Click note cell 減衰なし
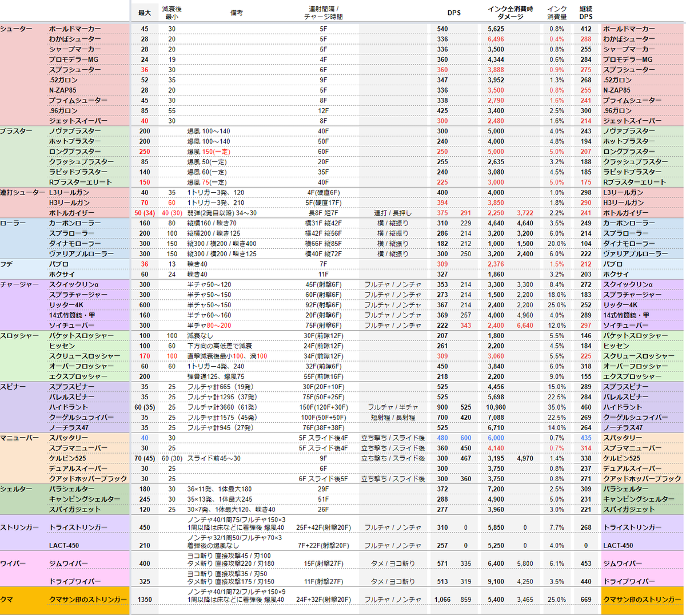The image size is (686, 615). pos(200,335)
